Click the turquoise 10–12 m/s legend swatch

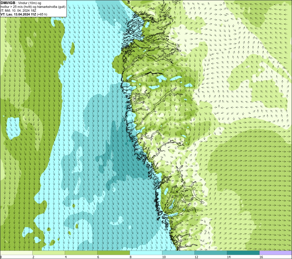178,253
